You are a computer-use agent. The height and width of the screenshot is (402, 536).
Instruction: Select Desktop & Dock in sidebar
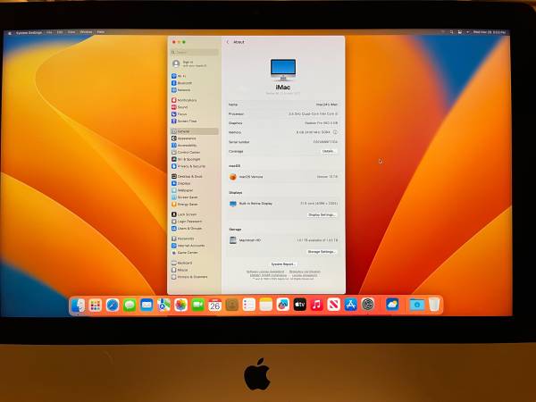click(189, 176)
